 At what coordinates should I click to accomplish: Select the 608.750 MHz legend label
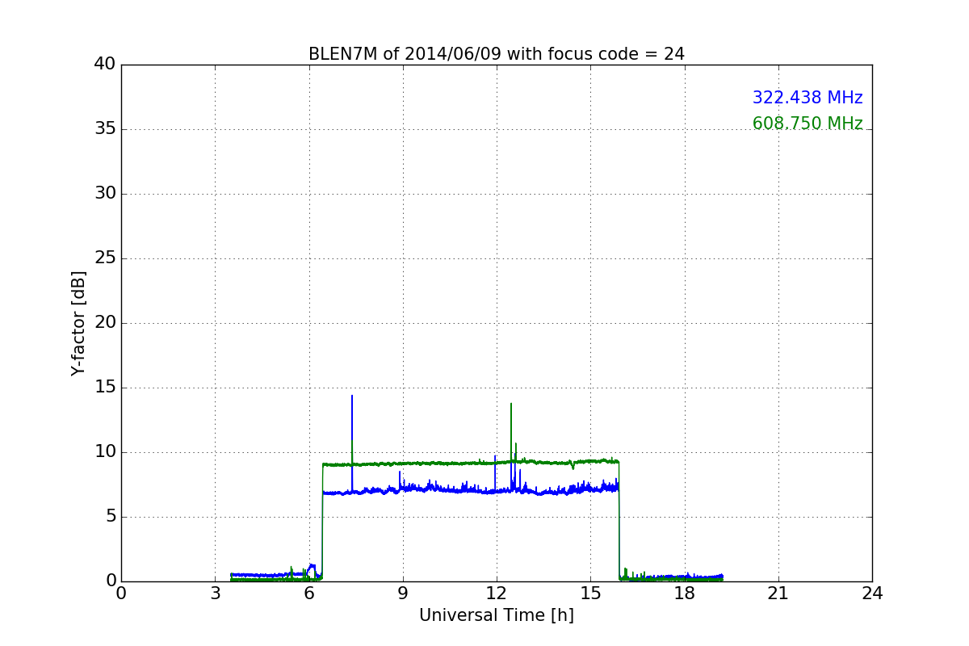807,124
